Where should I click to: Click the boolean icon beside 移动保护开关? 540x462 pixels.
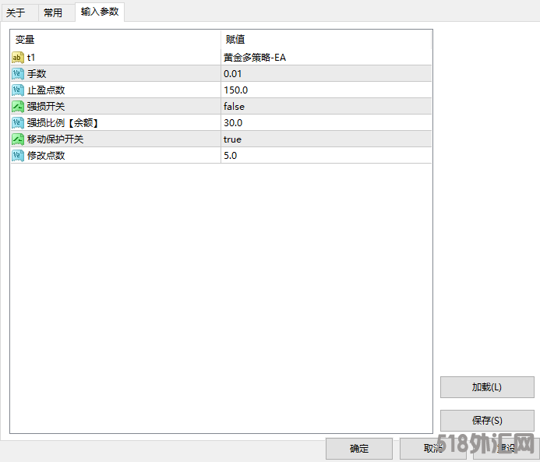(x=18, y=139)
